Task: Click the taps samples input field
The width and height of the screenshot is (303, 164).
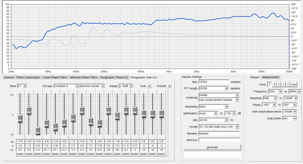Action: click(x=214, y=81)
